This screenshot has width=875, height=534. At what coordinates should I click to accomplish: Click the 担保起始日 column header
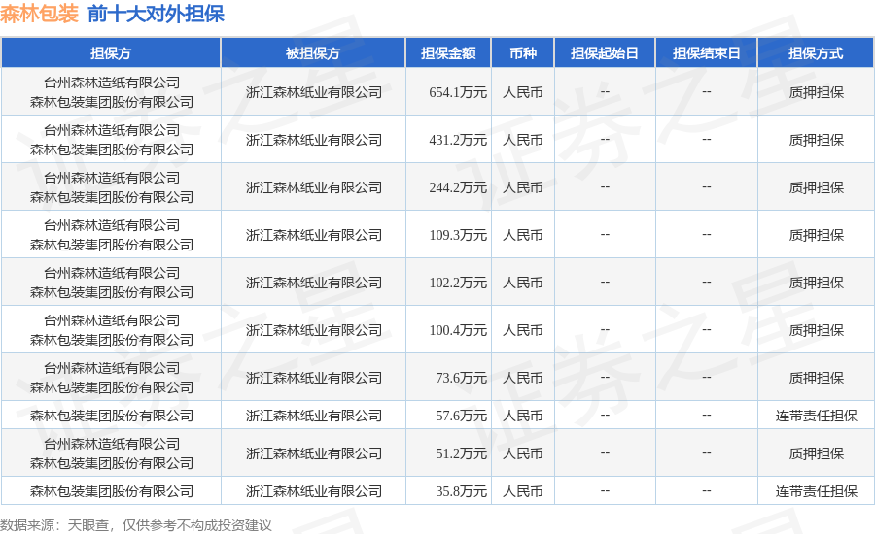point(605,53)
